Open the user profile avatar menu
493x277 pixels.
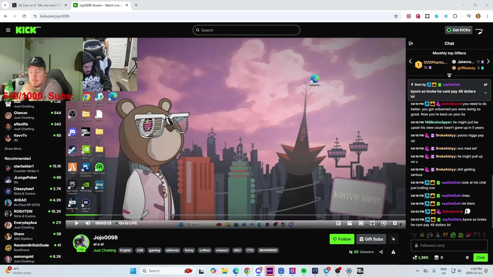click(x=479, y=30)
